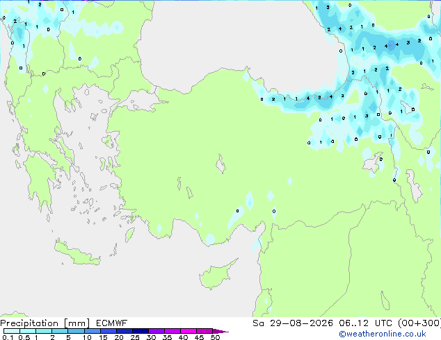
Task: Select the 15–20 mm legend swatch
Action: [x=108, y=331]
